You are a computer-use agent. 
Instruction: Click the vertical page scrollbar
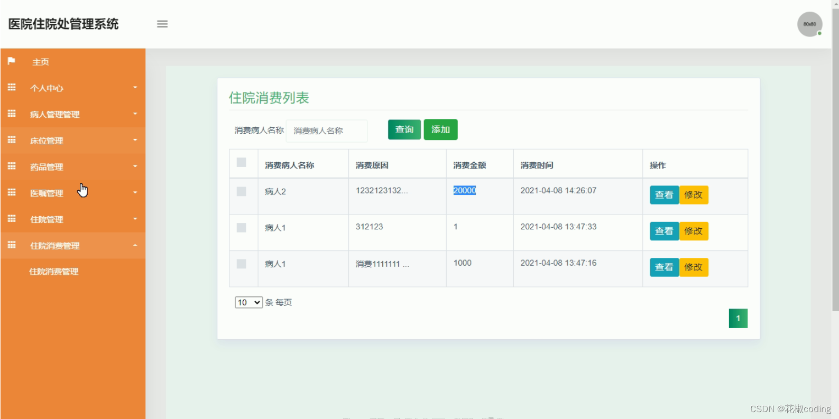point(835,160)
